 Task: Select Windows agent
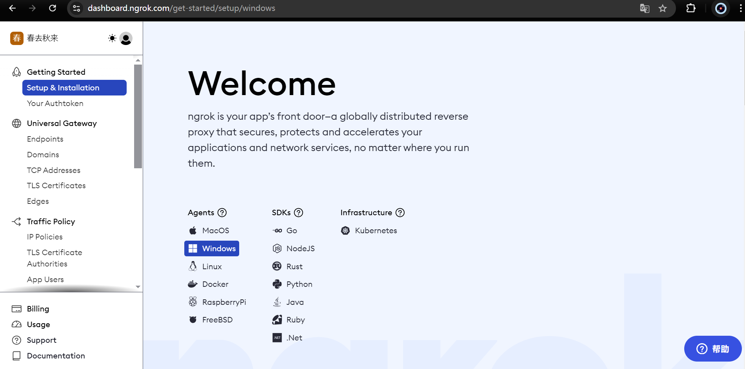(x=212, y=248)
